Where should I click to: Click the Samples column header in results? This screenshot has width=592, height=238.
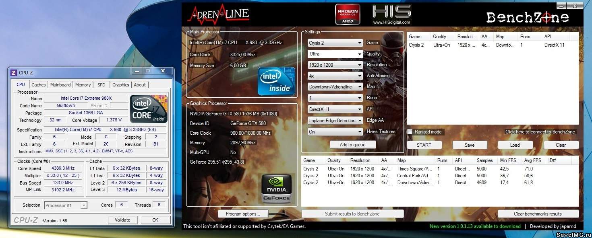point(486,160)
